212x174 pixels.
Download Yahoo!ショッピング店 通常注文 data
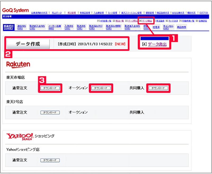click(x=50, y=160)
